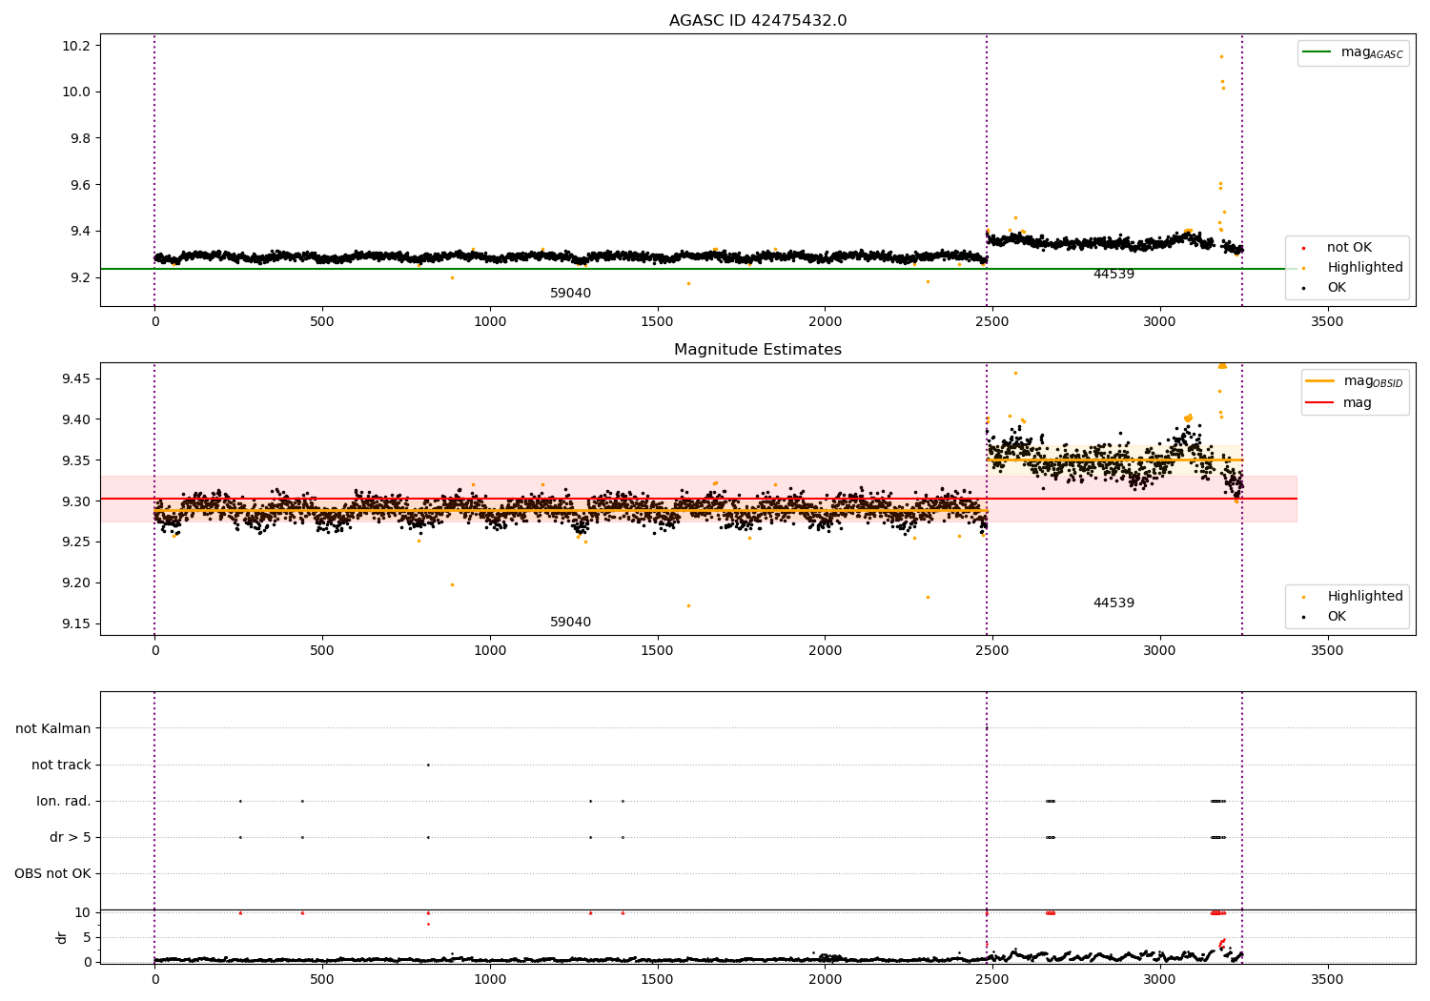Screen dimensions: 1430x1001
Task: Click the "10.0" y-axis tick label
Action: (76, 92)
